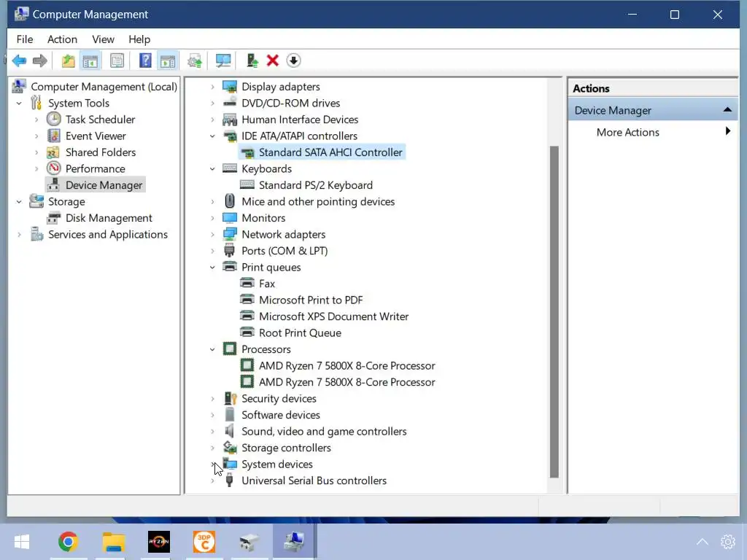Open the View menu
Screen dimensions: 747x560
tap(103, 39)
